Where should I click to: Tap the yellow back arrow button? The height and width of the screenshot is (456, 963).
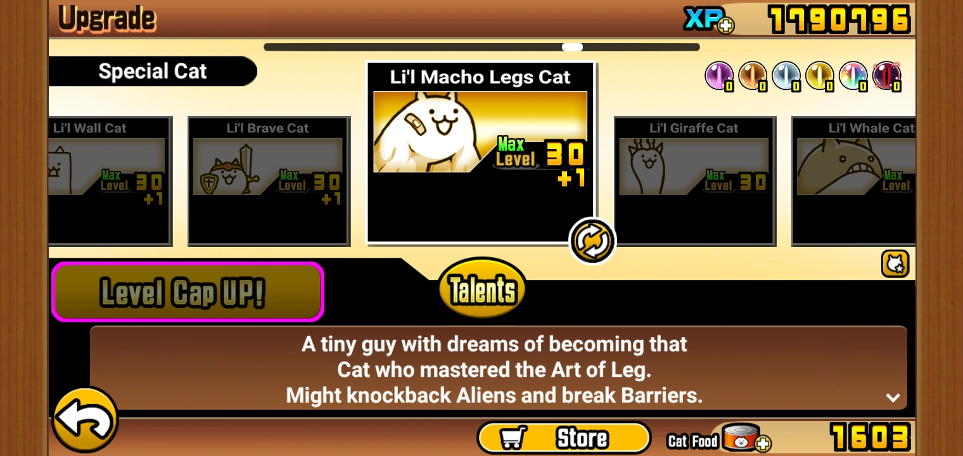[84, 420]
